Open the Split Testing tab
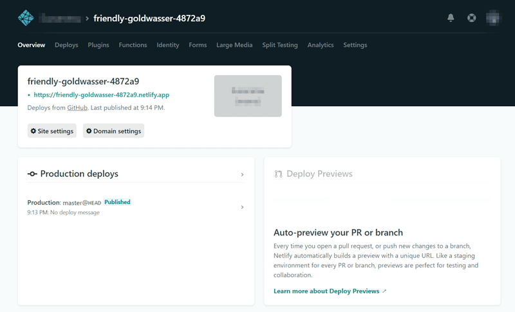This screenshot has width=515, height=312. pos(280,45)
